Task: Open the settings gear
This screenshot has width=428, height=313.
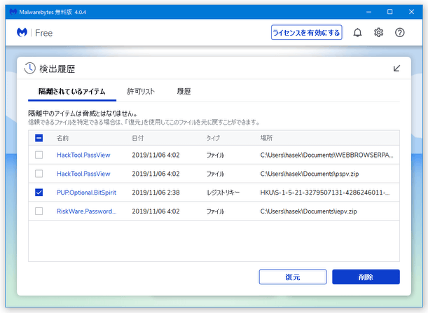Action: click(x=378, y=33)
